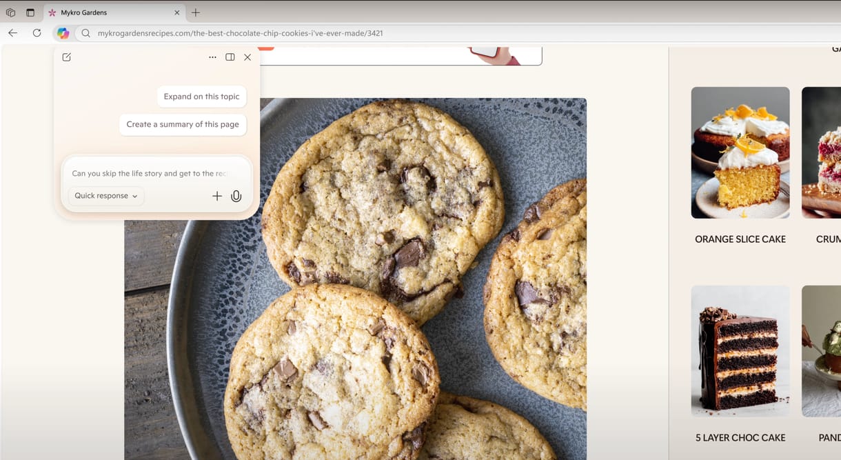The height and width of the screenshot is (460, 841).
Task: Click the Copilot icon beside the address bar
Action: click(x=63, y=33)
